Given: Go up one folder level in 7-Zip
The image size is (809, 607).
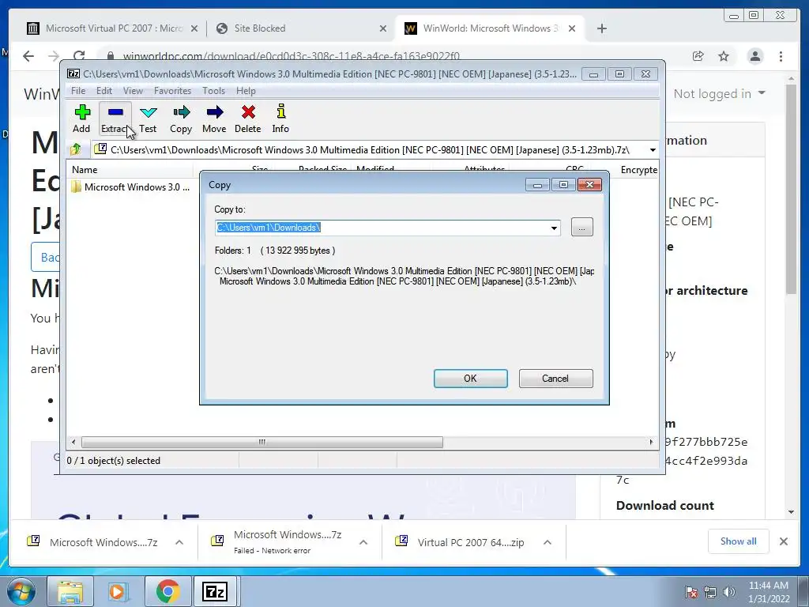Looking at the screenshot, I should pos(76,149).
